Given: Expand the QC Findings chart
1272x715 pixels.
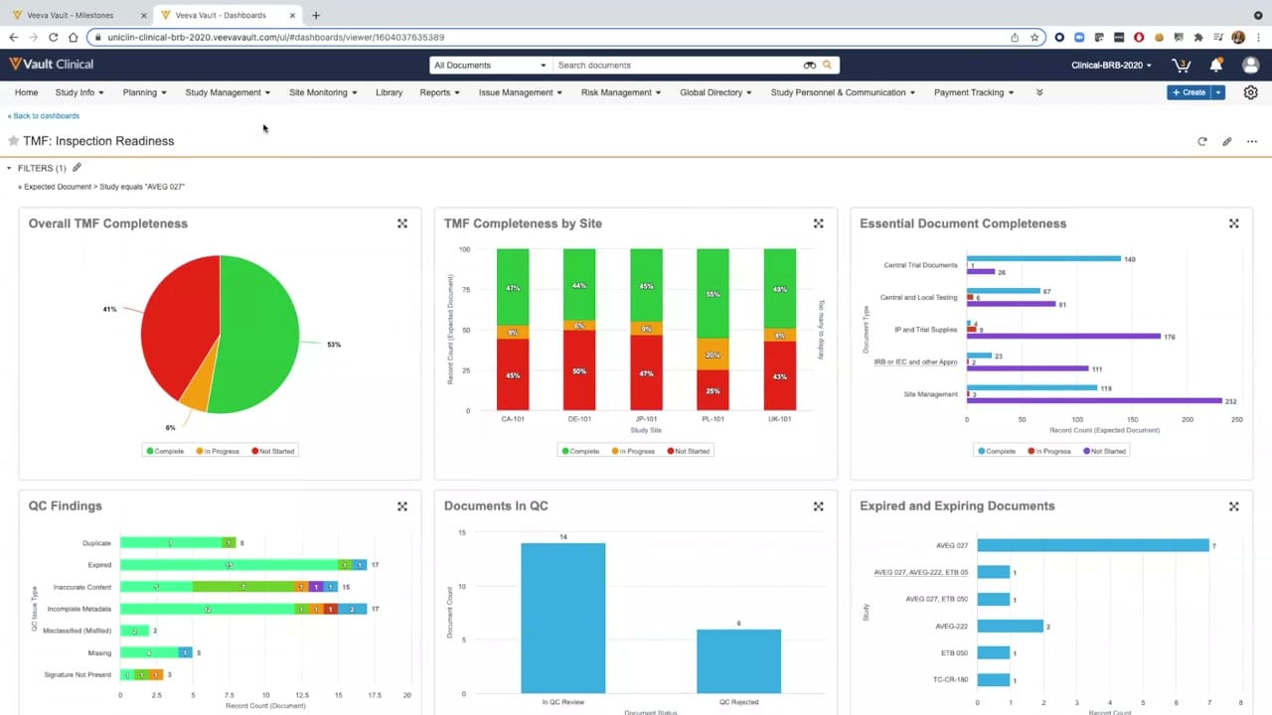Looking at the screenshot, I should click(x=402, y=505).
